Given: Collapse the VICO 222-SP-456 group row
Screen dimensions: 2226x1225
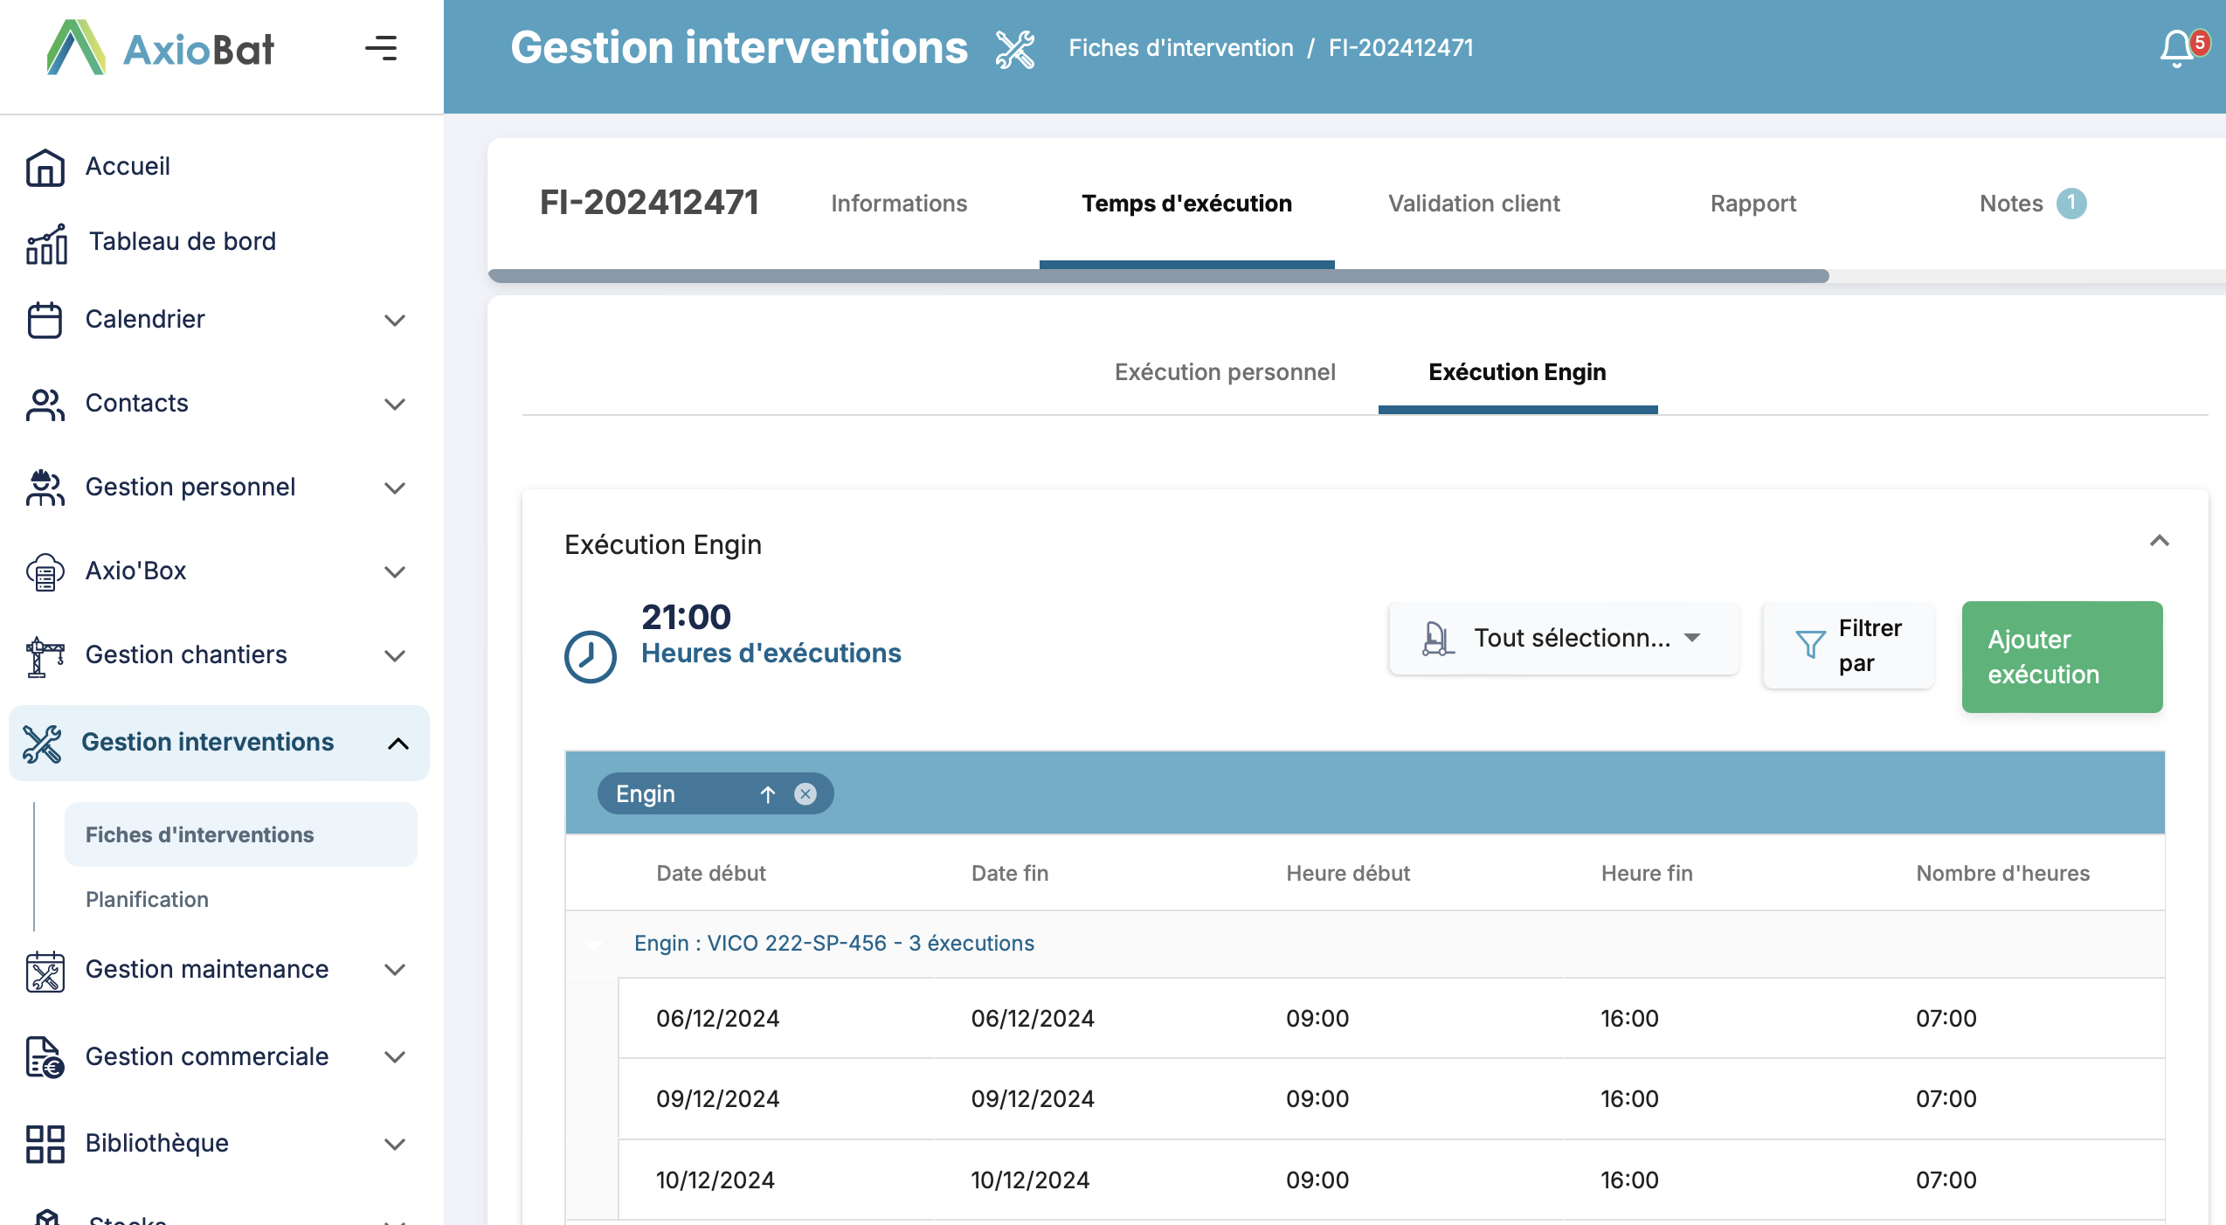Looking at the screenshot, I should pos(594,944).
